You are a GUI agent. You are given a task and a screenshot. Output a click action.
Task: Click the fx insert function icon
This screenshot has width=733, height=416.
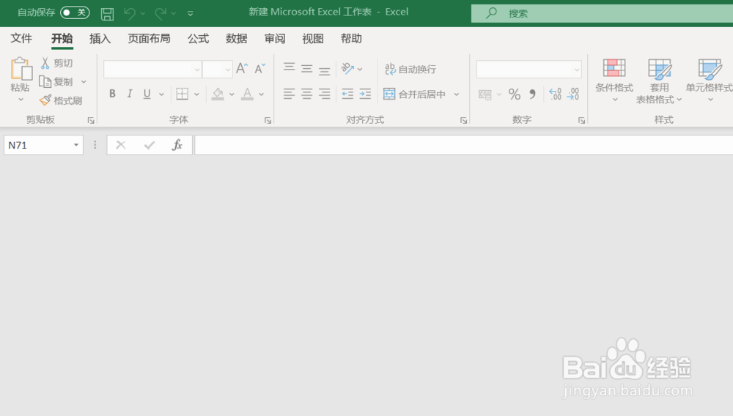point(177,145)
